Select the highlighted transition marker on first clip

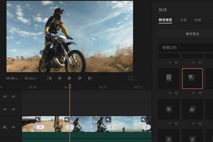(x=40, y=127)
